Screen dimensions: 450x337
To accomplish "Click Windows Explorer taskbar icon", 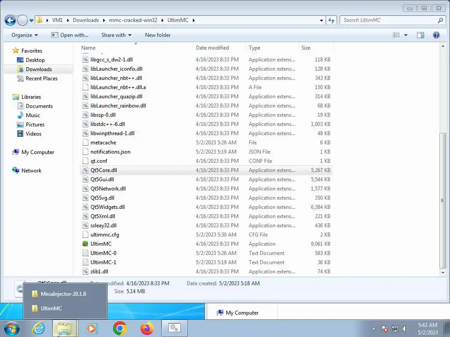I will pos(65,328).
